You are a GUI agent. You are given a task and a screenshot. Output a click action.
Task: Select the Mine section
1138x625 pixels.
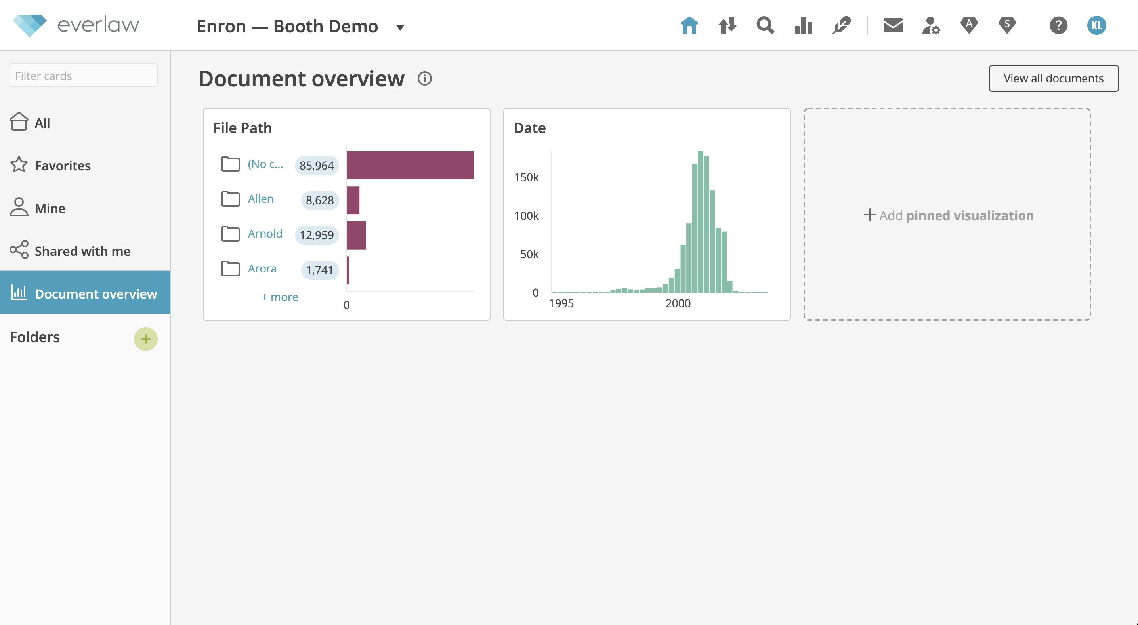85,208
